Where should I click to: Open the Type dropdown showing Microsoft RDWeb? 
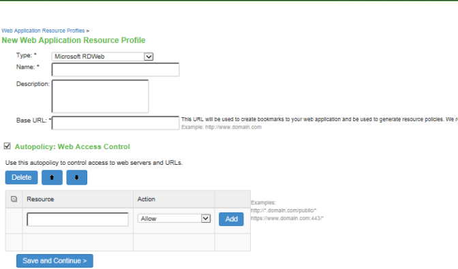(102, 57)
